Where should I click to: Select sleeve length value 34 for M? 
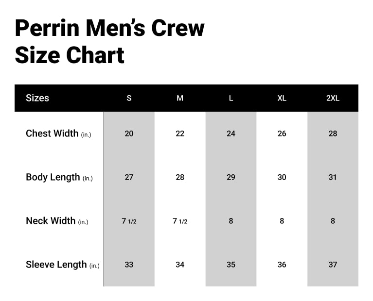tap(180, 265)
